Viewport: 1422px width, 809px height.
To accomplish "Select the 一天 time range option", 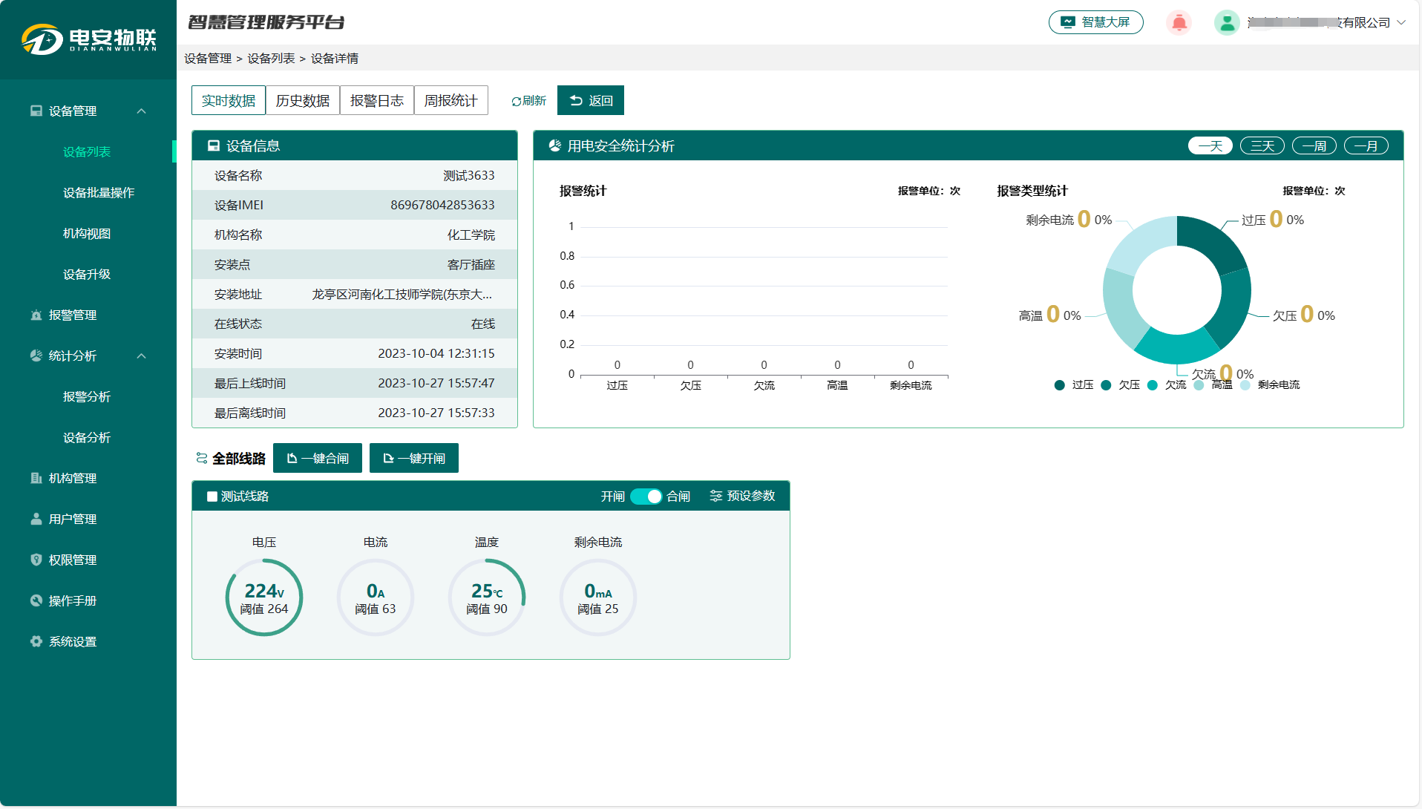I will 1210,146.
